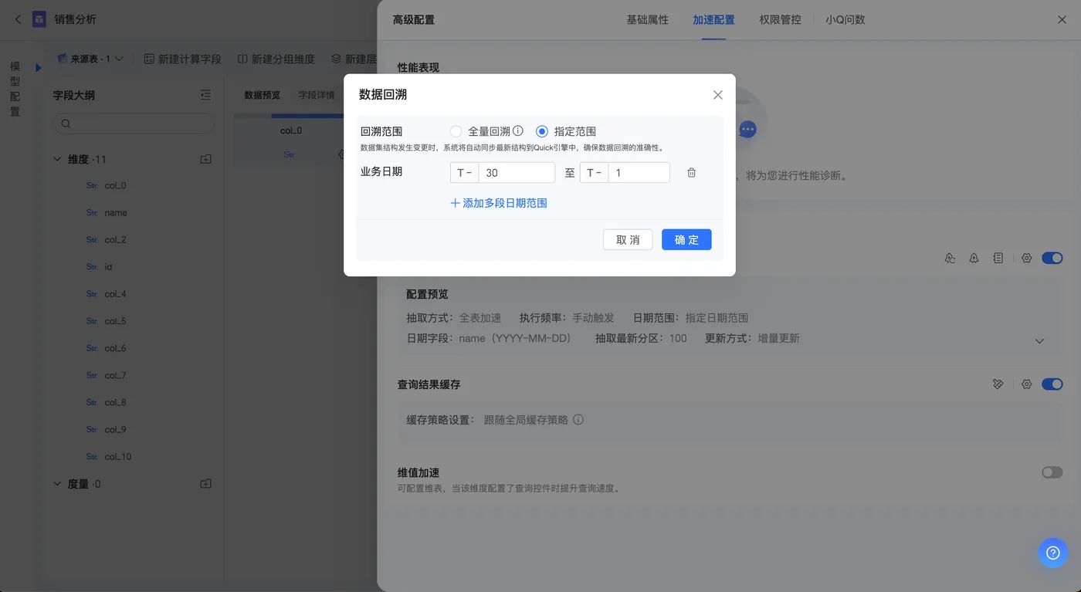Click the clear cache broom icon
The height and width of the screenshot is (592, 1081).
(x=998, y=384)
